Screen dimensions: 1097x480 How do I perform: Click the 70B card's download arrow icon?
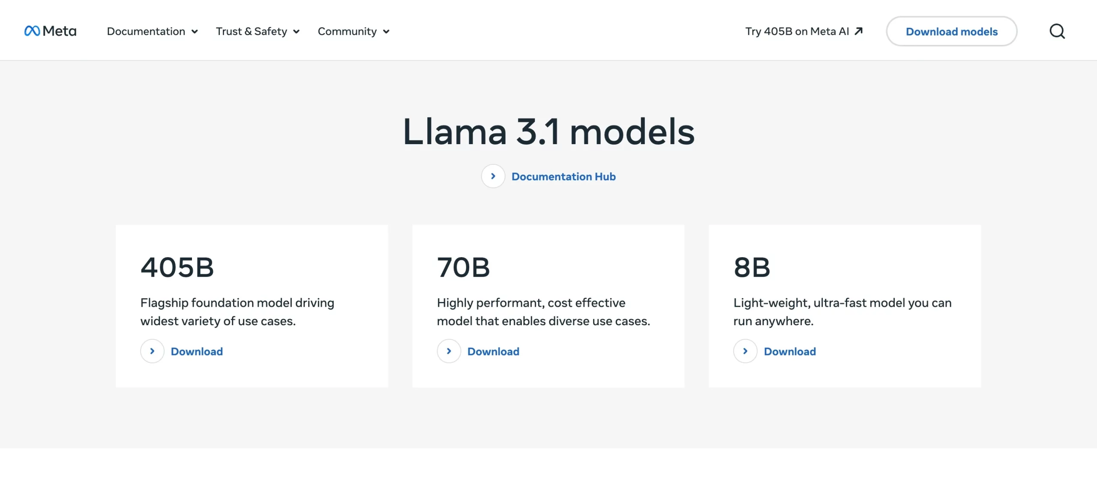[449, 351]
